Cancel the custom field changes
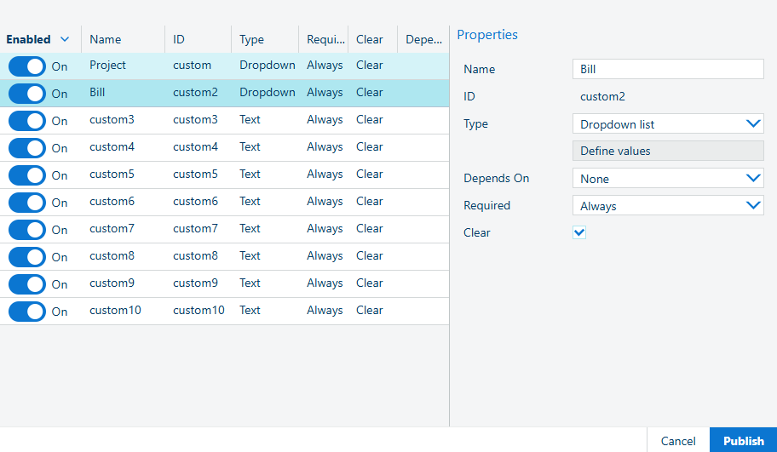 [677, 441]
